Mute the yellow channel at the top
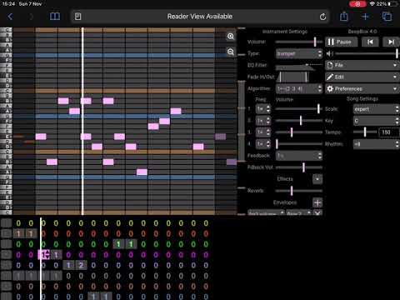The width and height of the screenshot is (400, 300). click(6, 223)
